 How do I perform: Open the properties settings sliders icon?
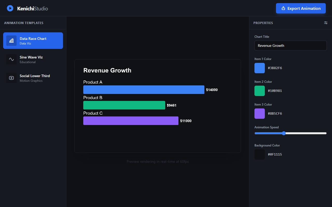326,23
